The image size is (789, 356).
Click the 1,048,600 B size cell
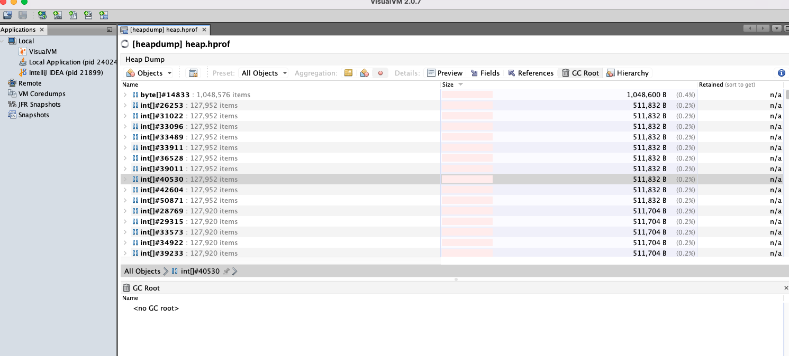pos(647,95)
